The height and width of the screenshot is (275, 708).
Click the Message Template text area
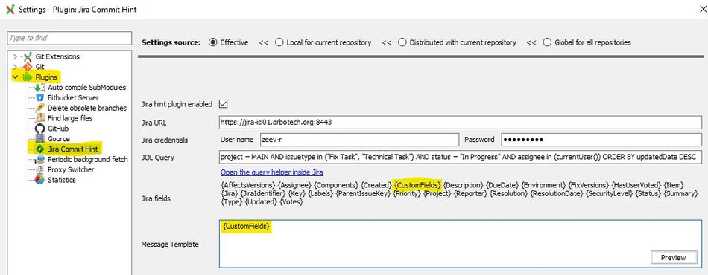pos(461,244)
